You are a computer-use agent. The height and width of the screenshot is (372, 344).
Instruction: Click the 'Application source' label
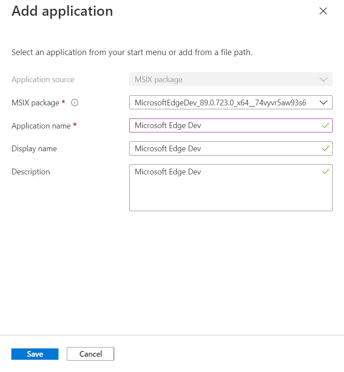(x=43, y=80)
